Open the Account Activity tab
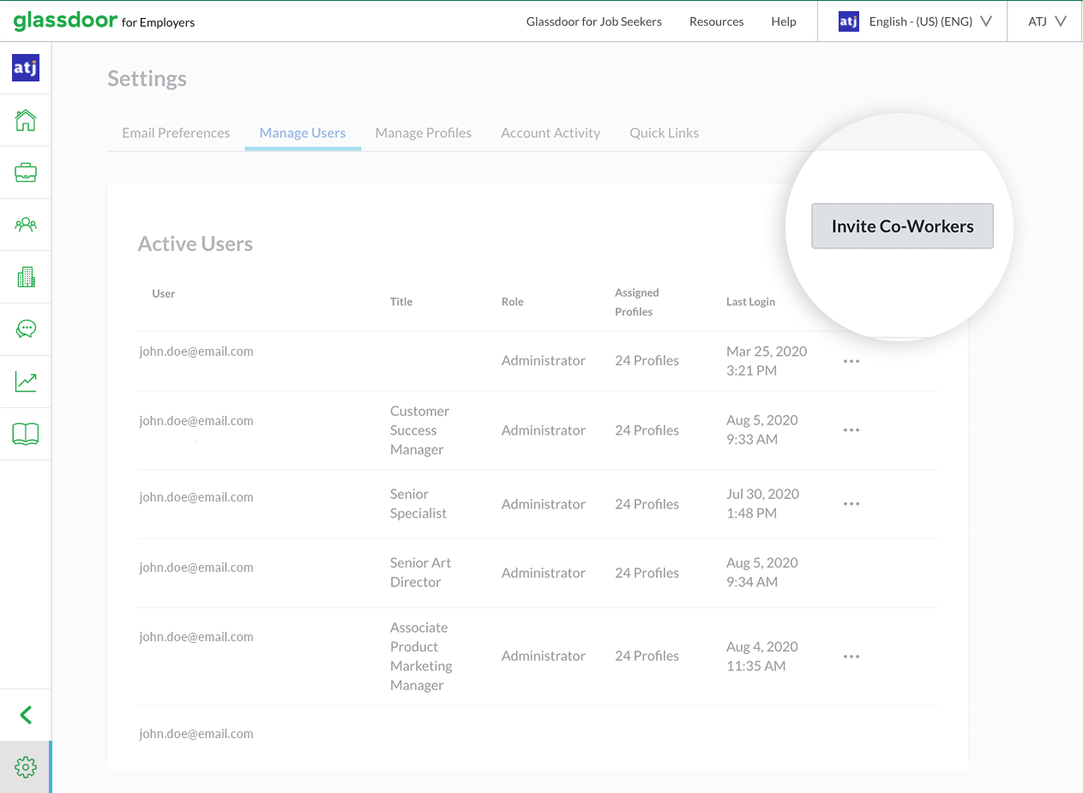 coord(551,133)
